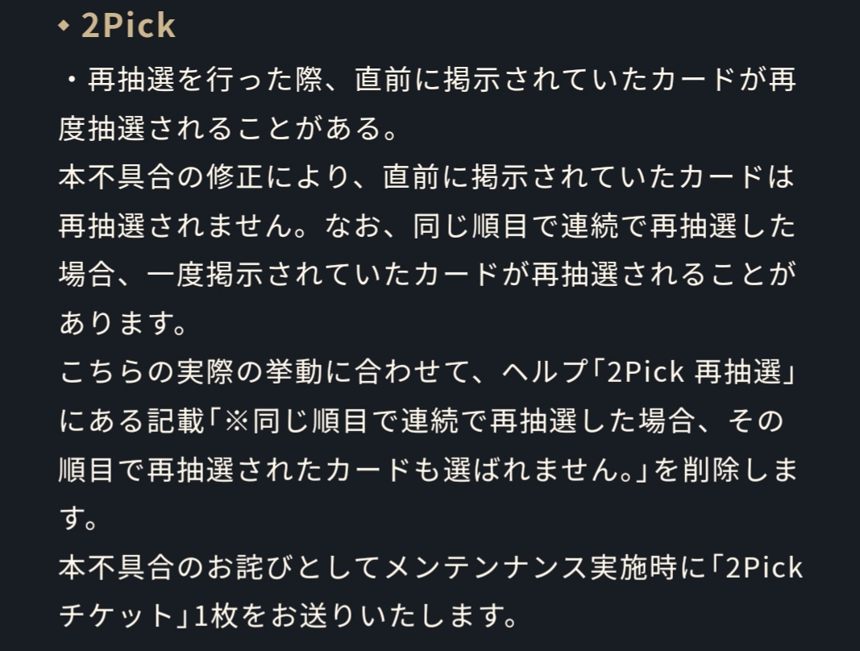Click "「2Pick" at the end of the apology line
The image size is (860, 651).
point(754,567)
